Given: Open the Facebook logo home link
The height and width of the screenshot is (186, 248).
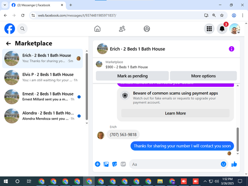Looking at the screenshot, I should (9, 29).
